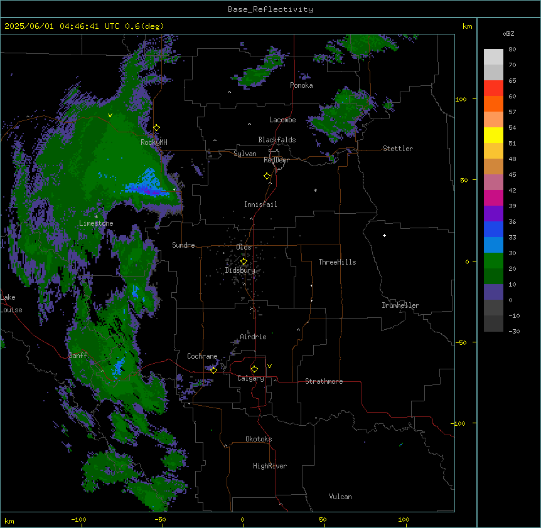This screenshot has height=528, width=541.
Task: Click the Limestone label
Action: [96, 223]
